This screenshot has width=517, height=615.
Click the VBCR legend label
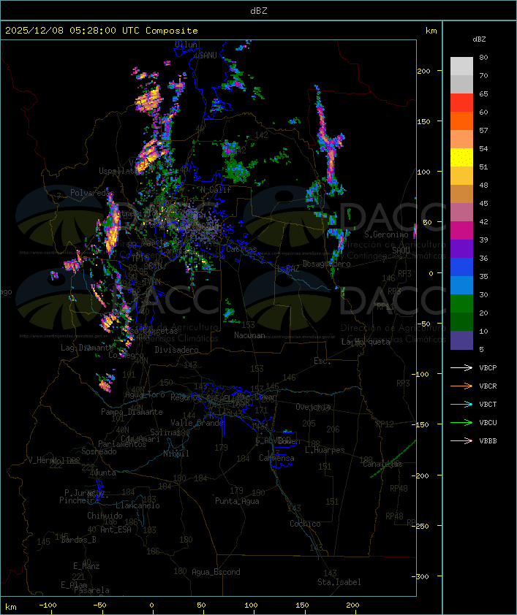(x=488, y=386)
